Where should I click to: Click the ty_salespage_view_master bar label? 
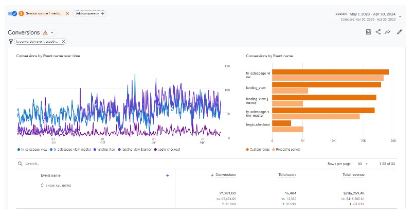coord(258,114)
